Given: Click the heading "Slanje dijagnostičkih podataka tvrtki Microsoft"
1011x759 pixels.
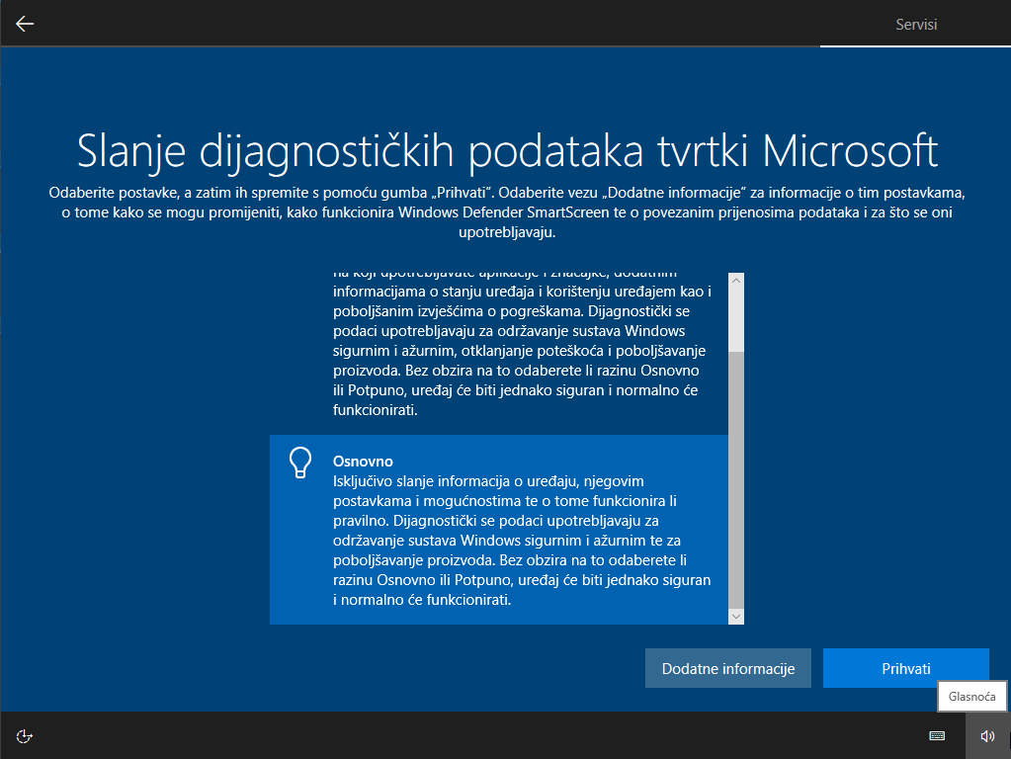Looking at the screenshot, I should 507,151.
